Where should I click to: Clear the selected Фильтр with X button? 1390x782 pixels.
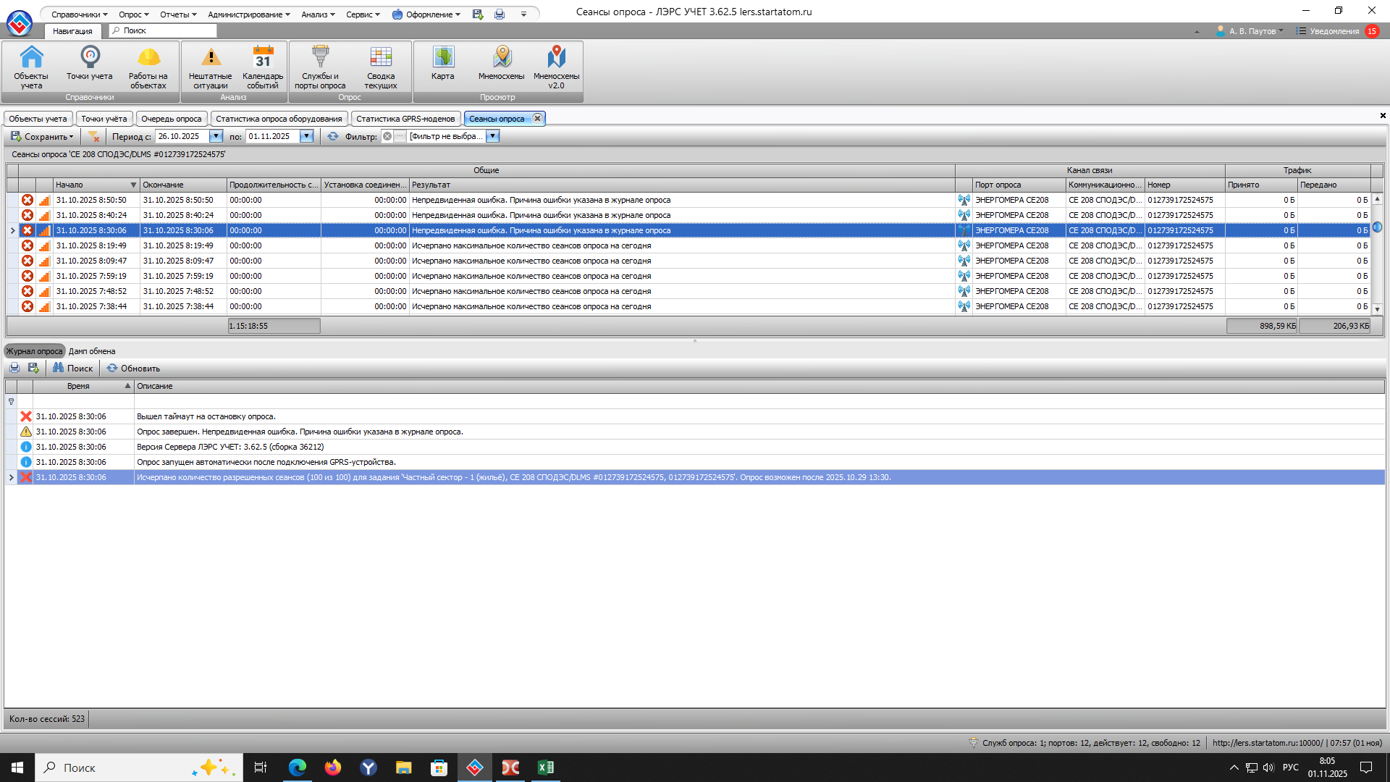click(387, 136)
